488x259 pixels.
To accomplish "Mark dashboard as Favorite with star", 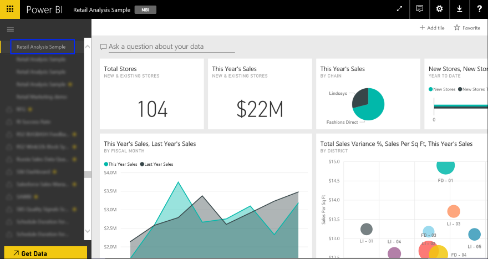I will click(x=467, y=28).
